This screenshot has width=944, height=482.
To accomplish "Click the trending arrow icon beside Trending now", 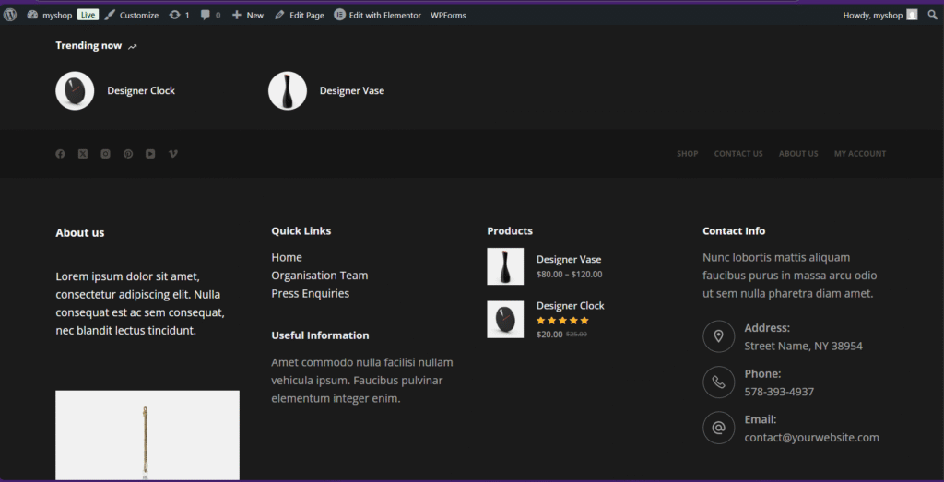I will tap(133, 46).
